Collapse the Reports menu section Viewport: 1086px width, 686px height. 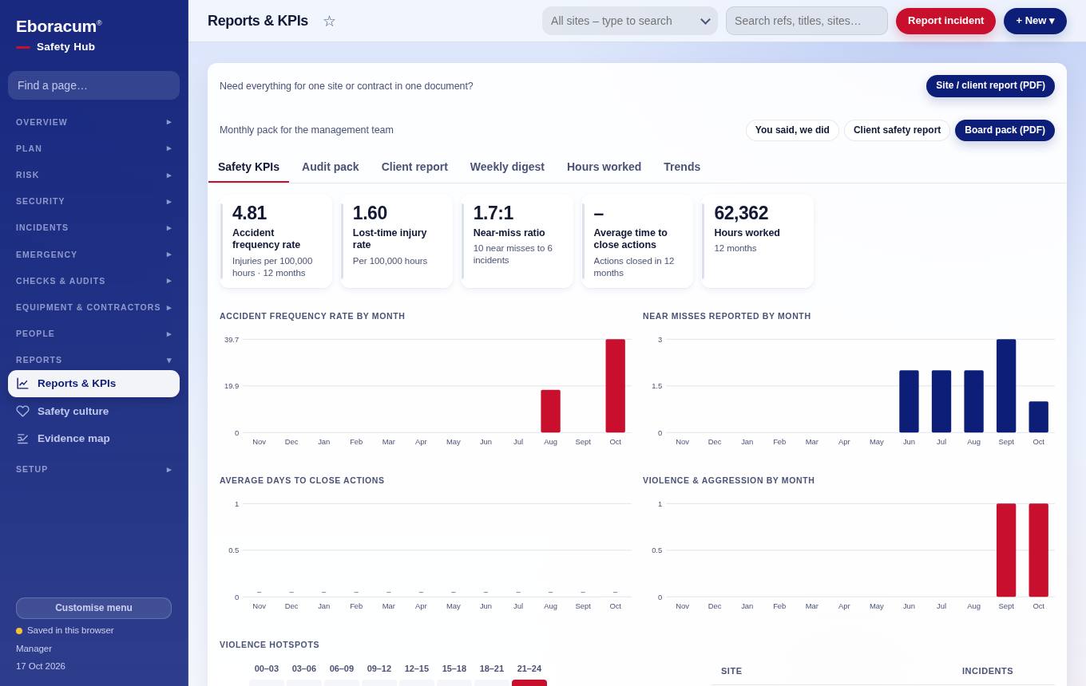94,360
